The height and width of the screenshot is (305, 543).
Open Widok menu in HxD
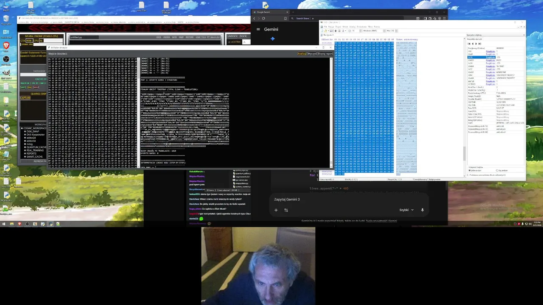point(345,27)
